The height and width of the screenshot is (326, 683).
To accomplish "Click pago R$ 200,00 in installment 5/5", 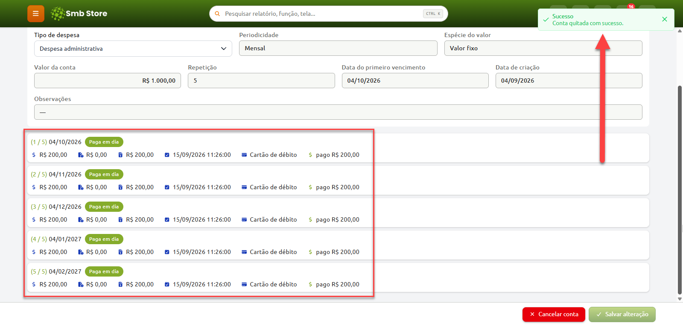I will pyautogui.click(x=338, y=284).
